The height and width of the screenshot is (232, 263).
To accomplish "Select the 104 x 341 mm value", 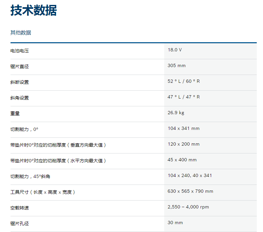I will (184, 128).
